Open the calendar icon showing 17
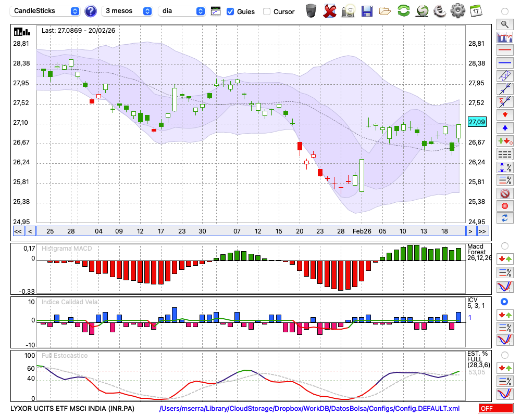This screenshot has width=521, height=416. point(476,11)
